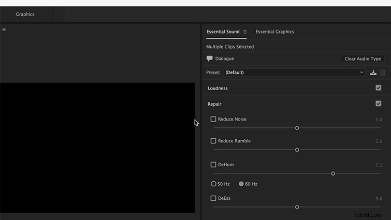The image size is (391, 220).
Task: Select the 60 Hz radio button
Action: [241, 184]
